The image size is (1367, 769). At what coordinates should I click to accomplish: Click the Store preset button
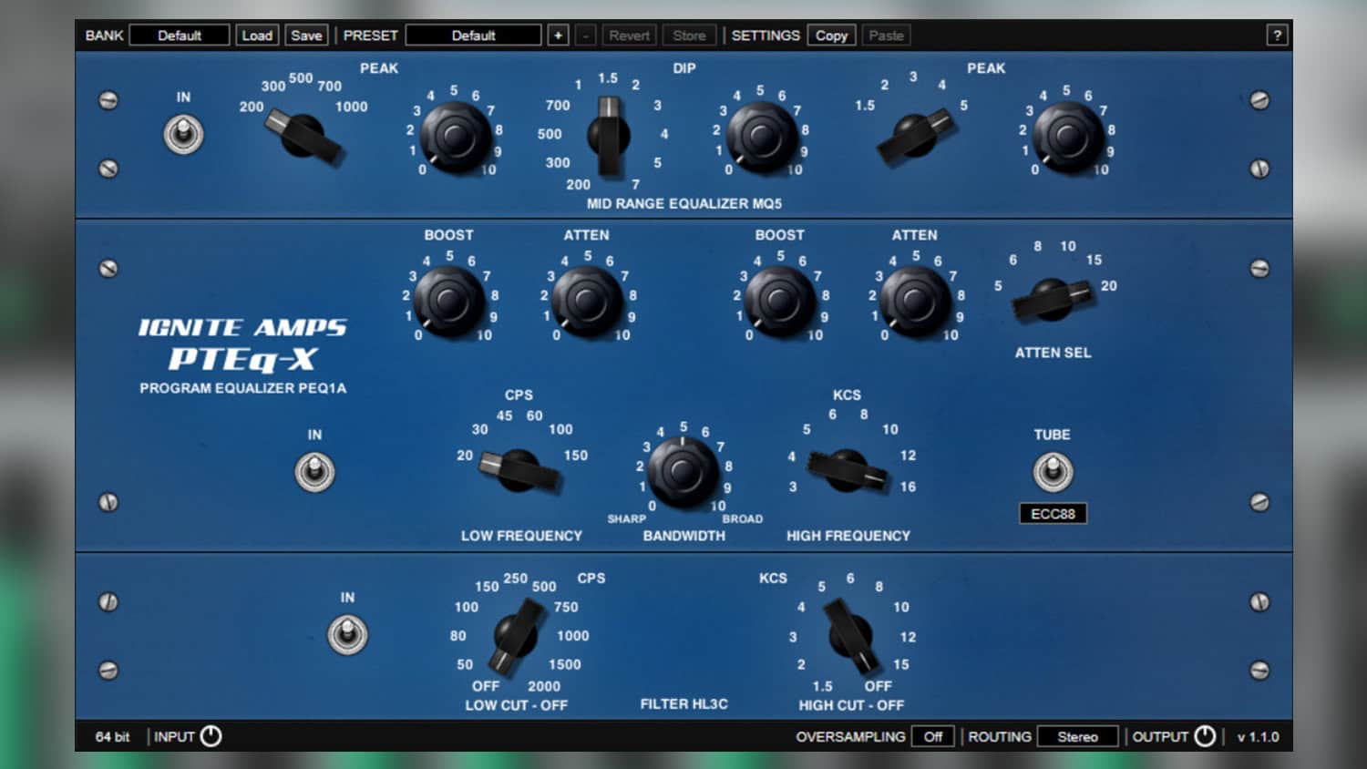[x=689, y=36]
